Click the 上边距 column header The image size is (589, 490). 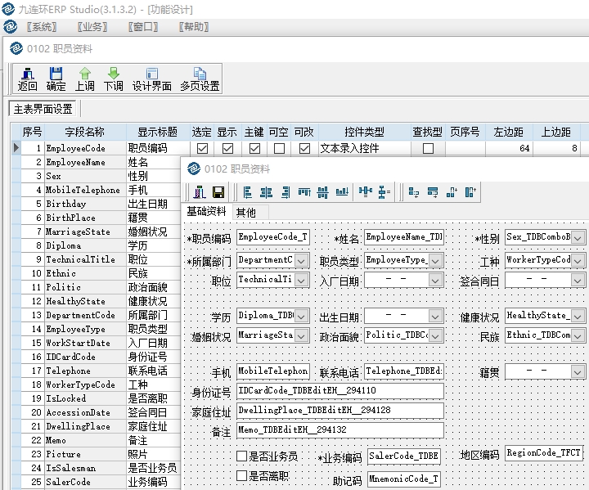556,132
